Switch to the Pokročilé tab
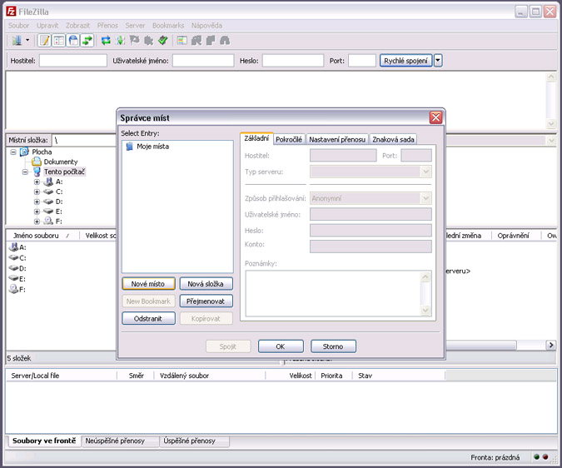562x468 pixels. coord(289,139)
